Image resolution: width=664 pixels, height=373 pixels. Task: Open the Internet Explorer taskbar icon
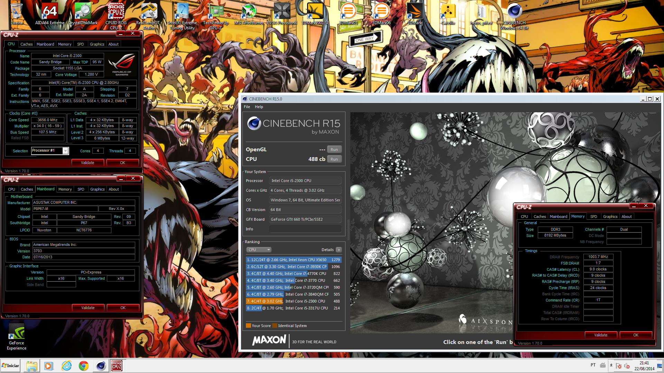click(x=66, y=366)
